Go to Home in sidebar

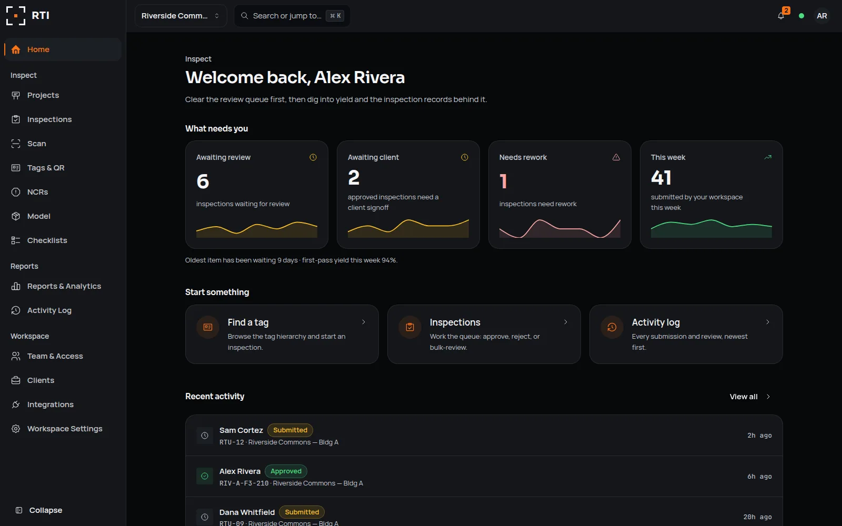point(63,49)
